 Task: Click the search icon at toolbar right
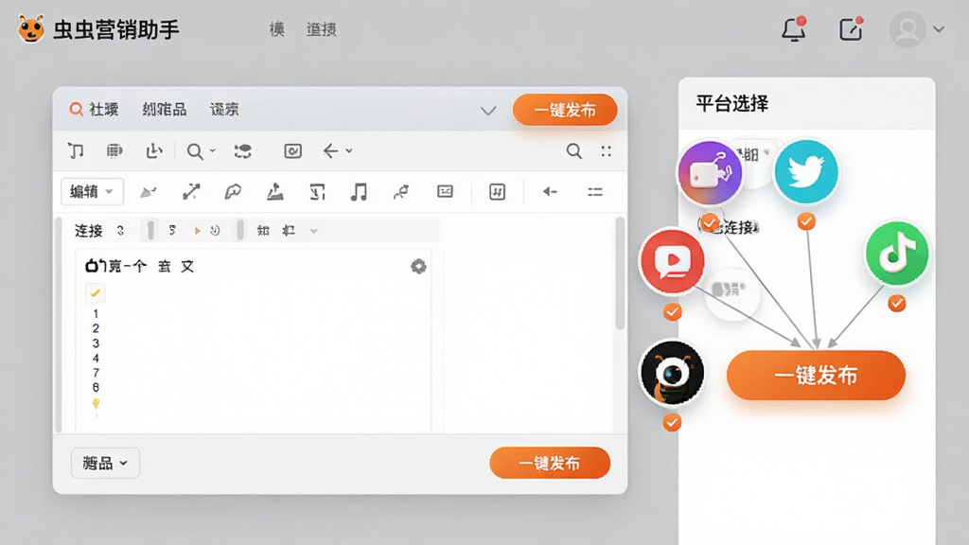(x=574, y=150)
